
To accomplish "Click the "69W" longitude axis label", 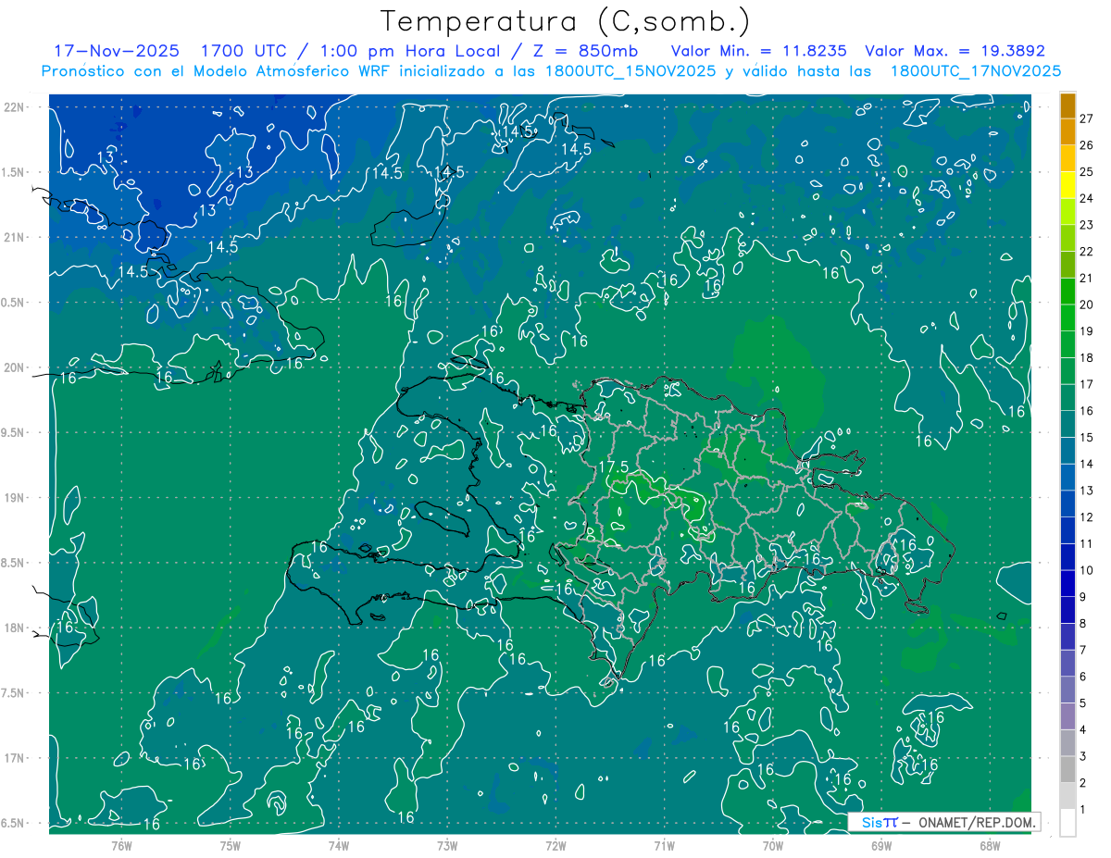I will coord(881,845).
